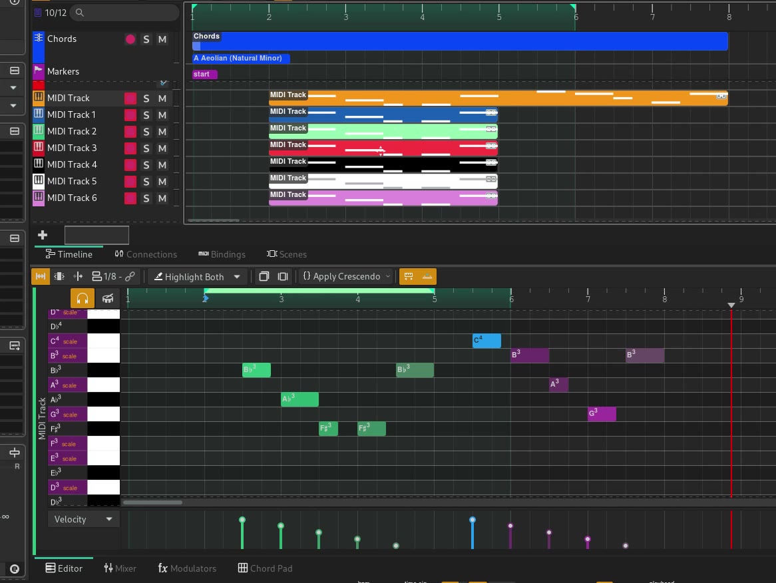Click the track search magnifier icon
Image resolution: width=776 pixels, height=583 pixels.
80,13
